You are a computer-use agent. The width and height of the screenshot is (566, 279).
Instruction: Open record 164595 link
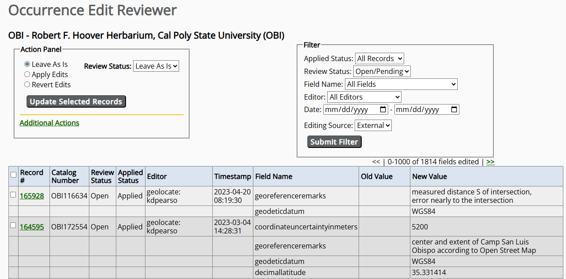coord(32,227)
